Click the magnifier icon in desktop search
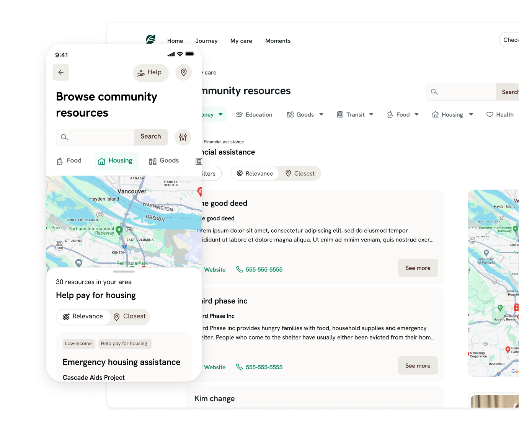 [434, 92]
